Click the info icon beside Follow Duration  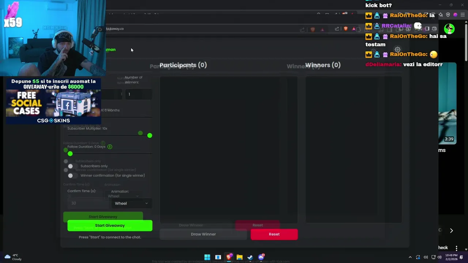pos(110,147)
